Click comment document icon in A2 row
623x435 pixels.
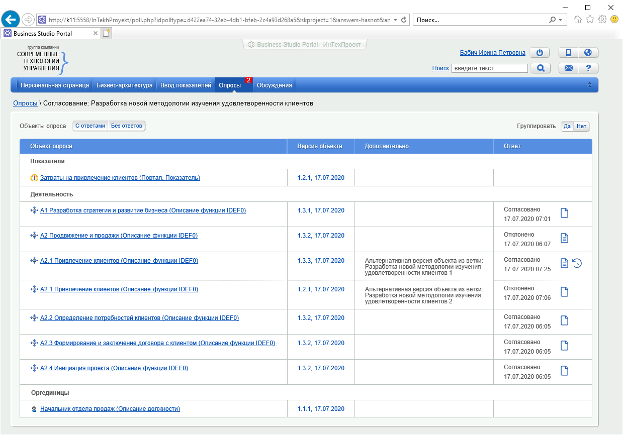pyautogui.click(x=565, y=238)
